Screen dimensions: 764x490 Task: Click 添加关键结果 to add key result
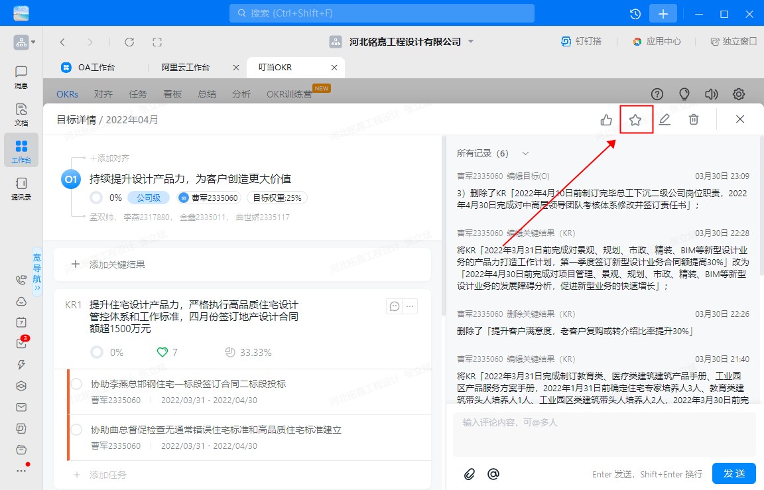tap(117, 264)
